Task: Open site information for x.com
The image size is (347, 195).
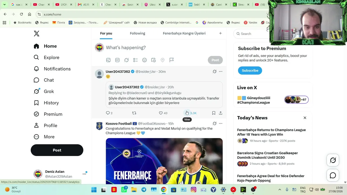Action: 39,14
